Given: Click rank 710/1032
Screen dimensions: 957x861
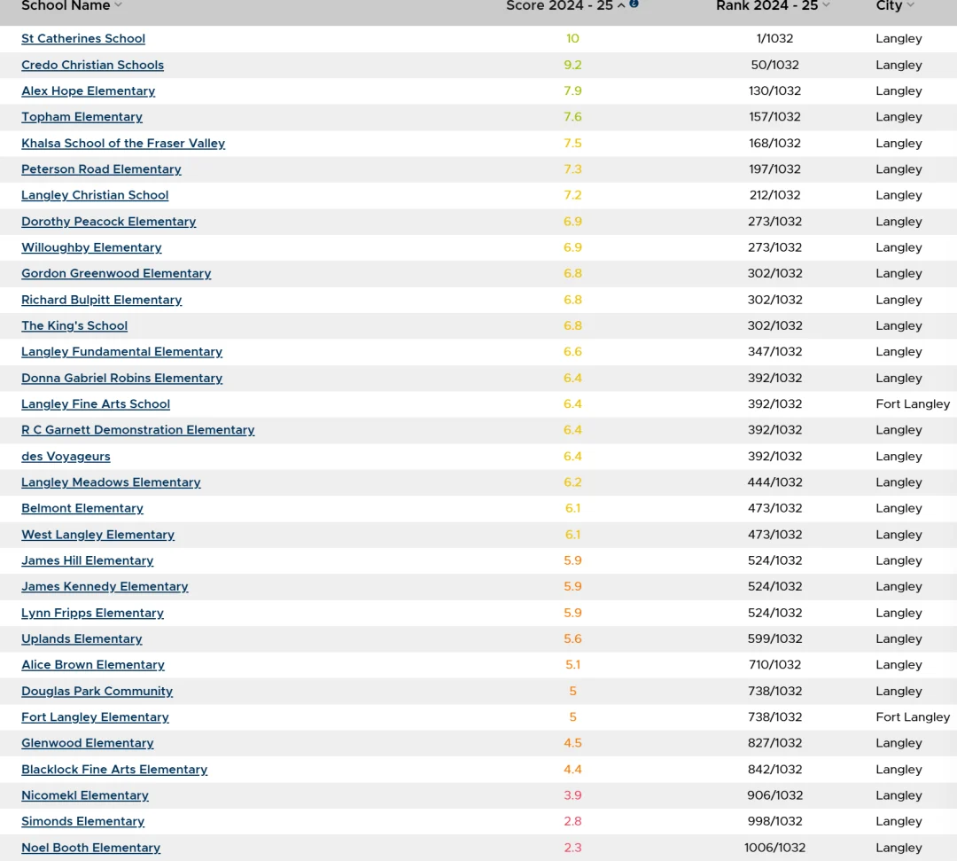Looking at the screenshot, I should (x=775, y=664).
